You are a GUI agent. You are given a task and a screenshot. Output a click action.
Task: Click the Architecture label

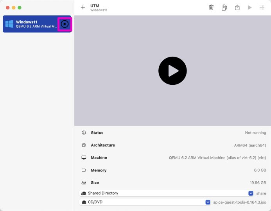point(103,145)
